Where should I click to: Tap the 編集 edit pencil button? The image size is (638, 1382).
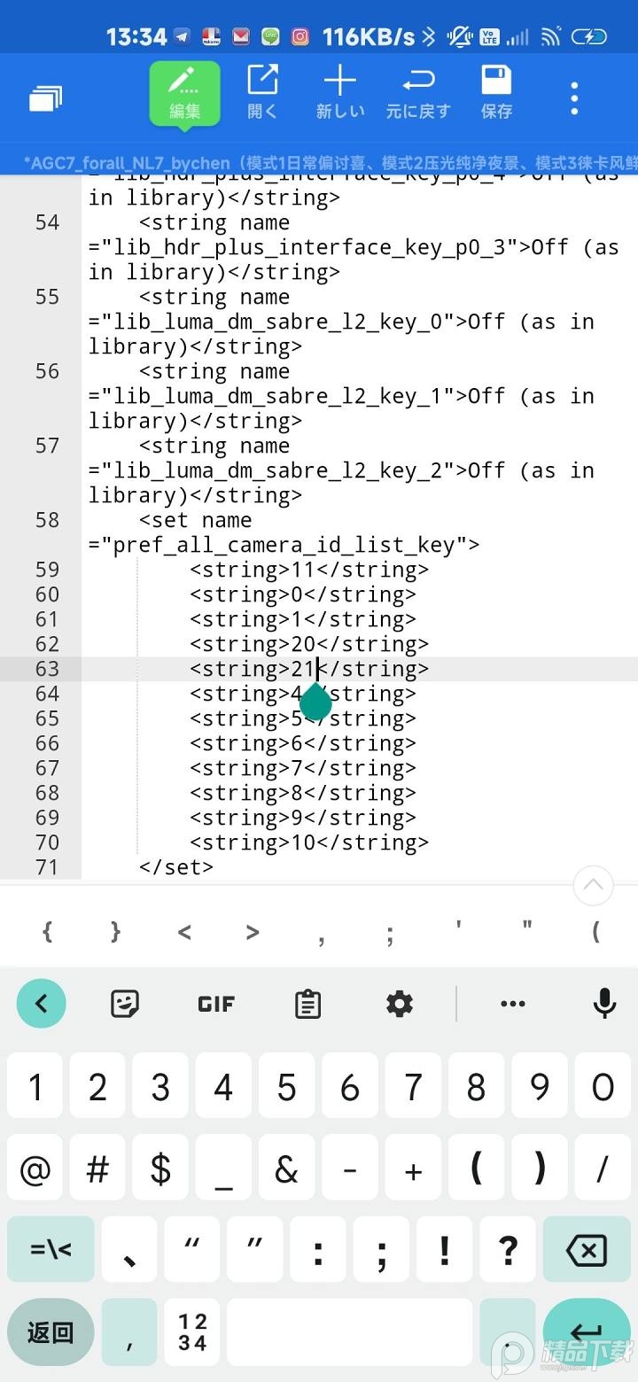tap(184, 93)
